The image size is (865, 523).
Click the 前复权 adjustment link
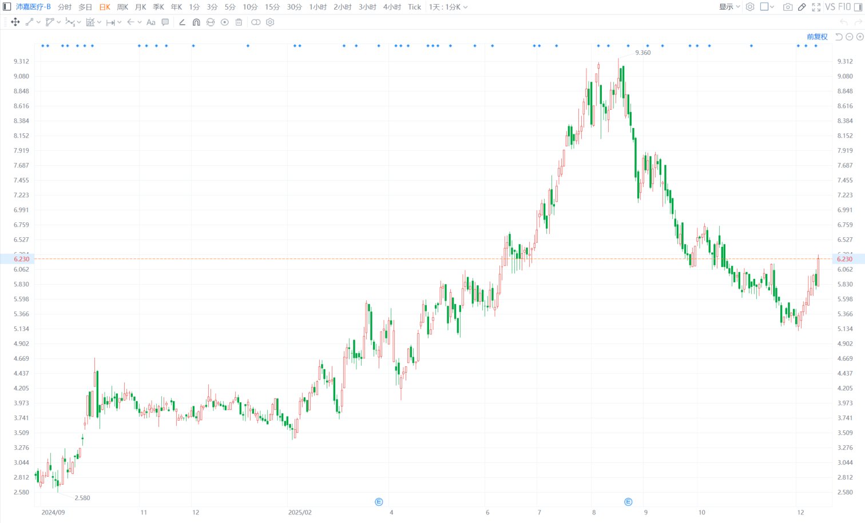coord(817,37)
